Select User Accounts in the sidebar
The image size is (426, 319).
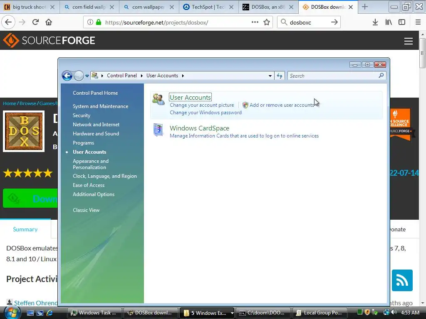(90, 152)
